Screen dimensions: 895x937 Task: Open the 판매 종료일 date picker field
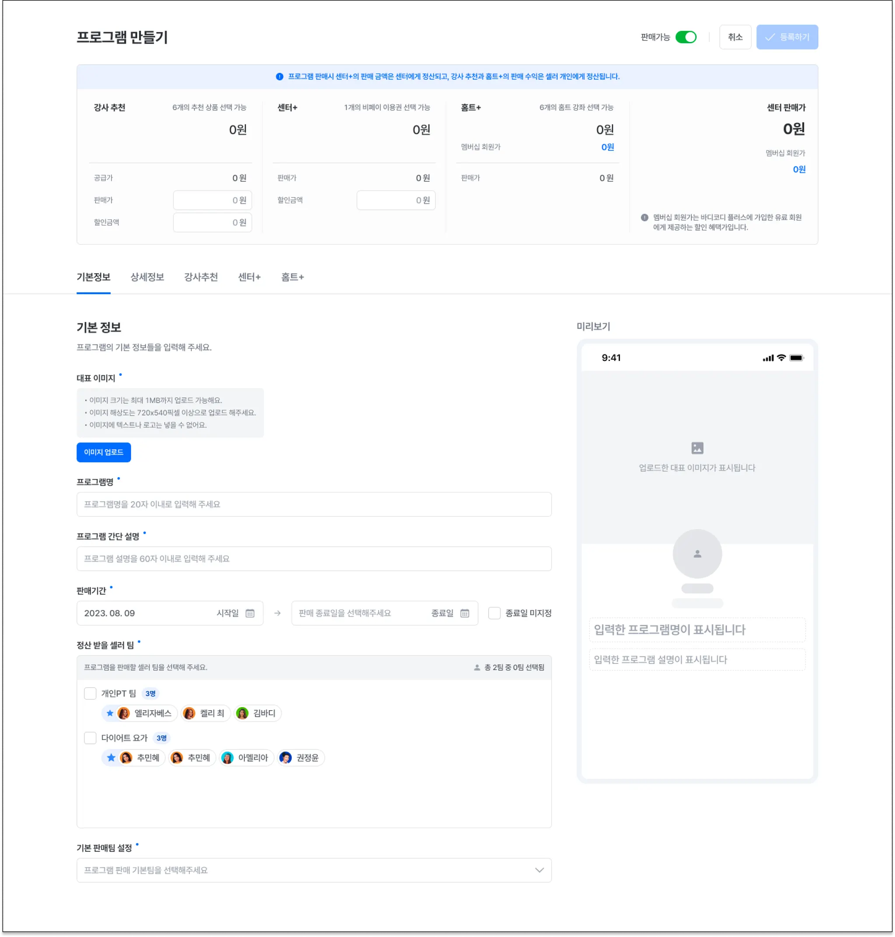363,613
